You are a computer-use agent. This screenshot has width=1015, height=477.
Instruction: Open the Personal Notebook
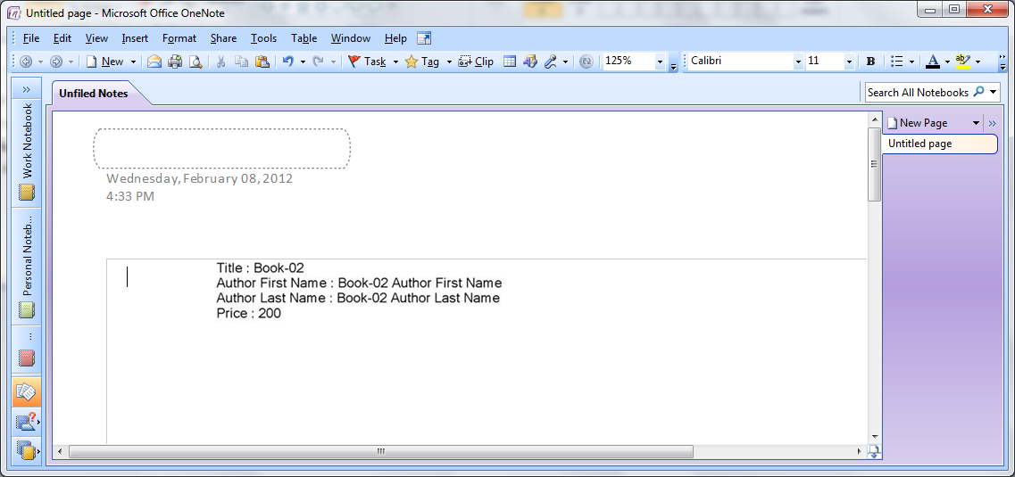[x=27, y=267]
